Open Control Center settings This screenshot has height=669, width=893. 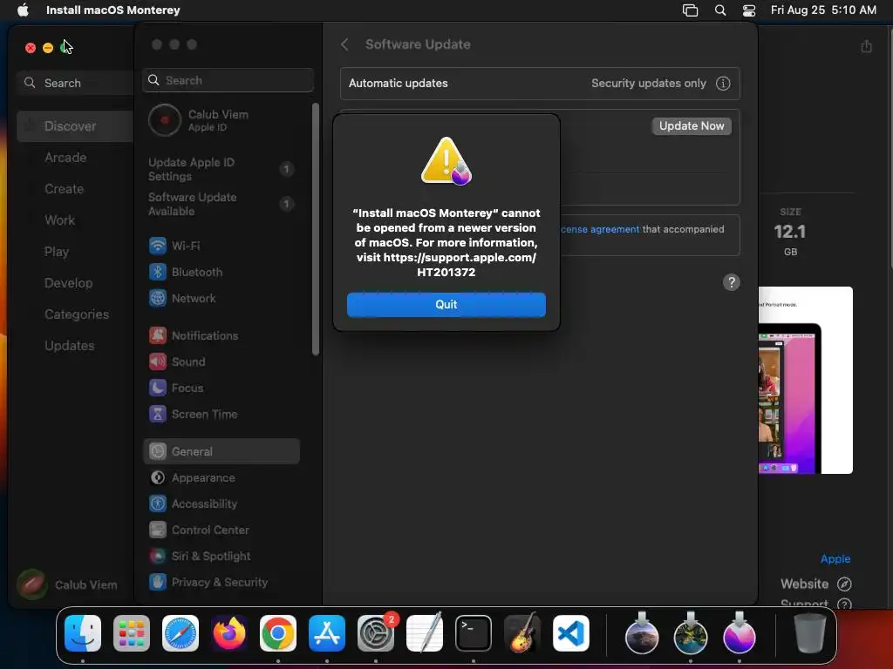[221, 530]
